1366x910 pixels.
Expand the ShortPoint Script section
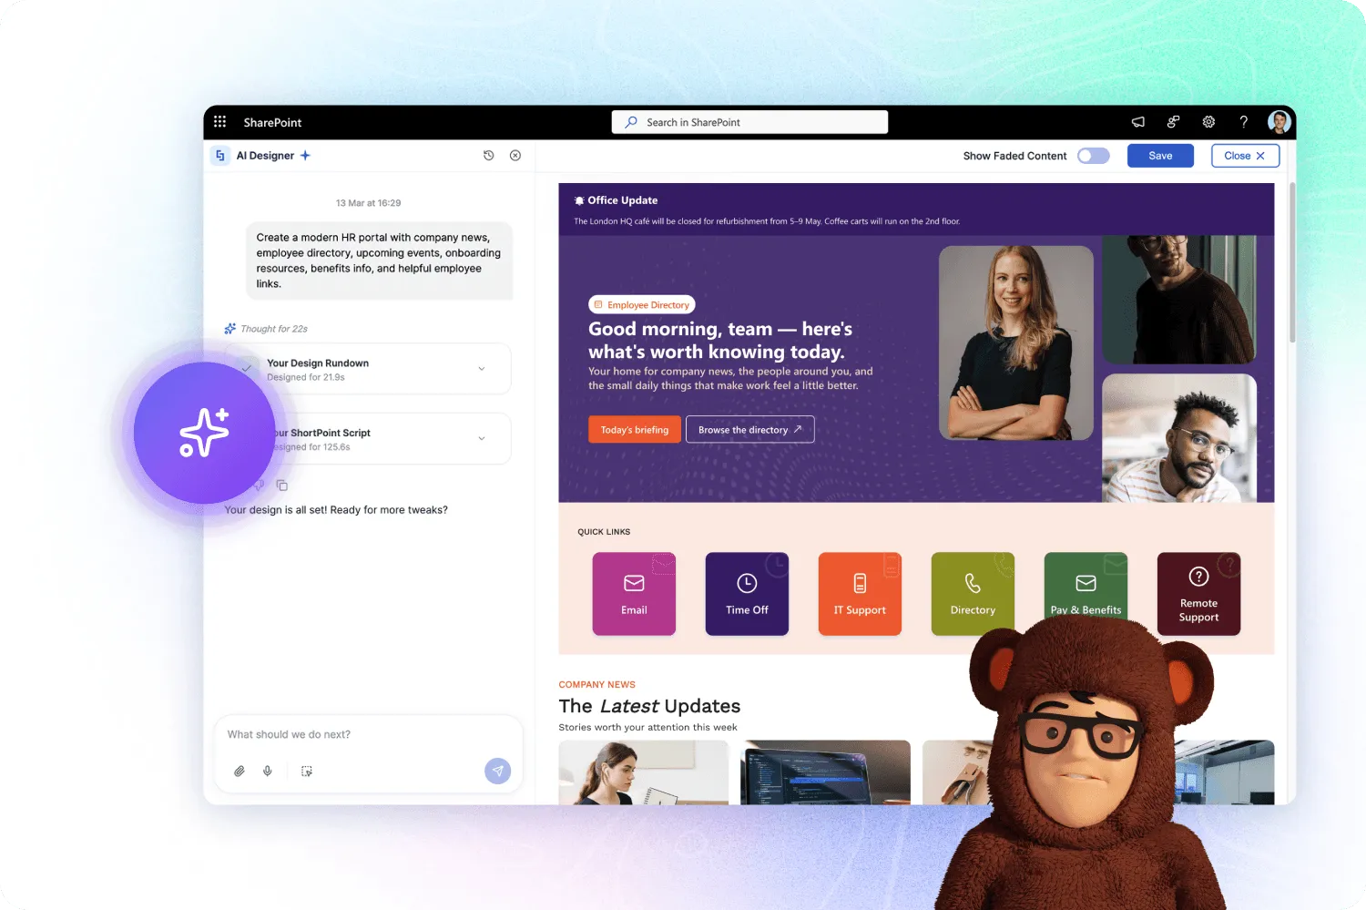tap(482, 439)
